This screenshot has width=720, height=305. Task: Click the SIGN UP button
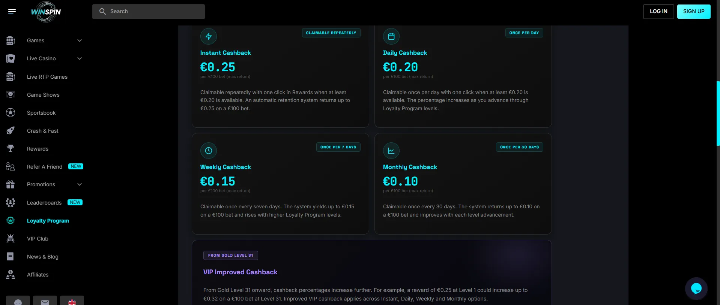pyautogui.click(x=694, y=12)
